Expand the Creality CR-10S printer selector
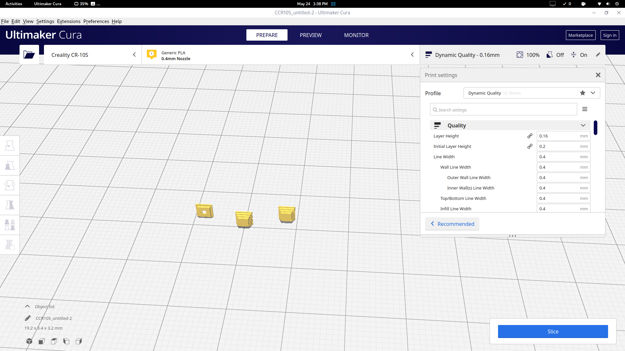The height and width of the screenshot is (351, 625). [93, 55]
